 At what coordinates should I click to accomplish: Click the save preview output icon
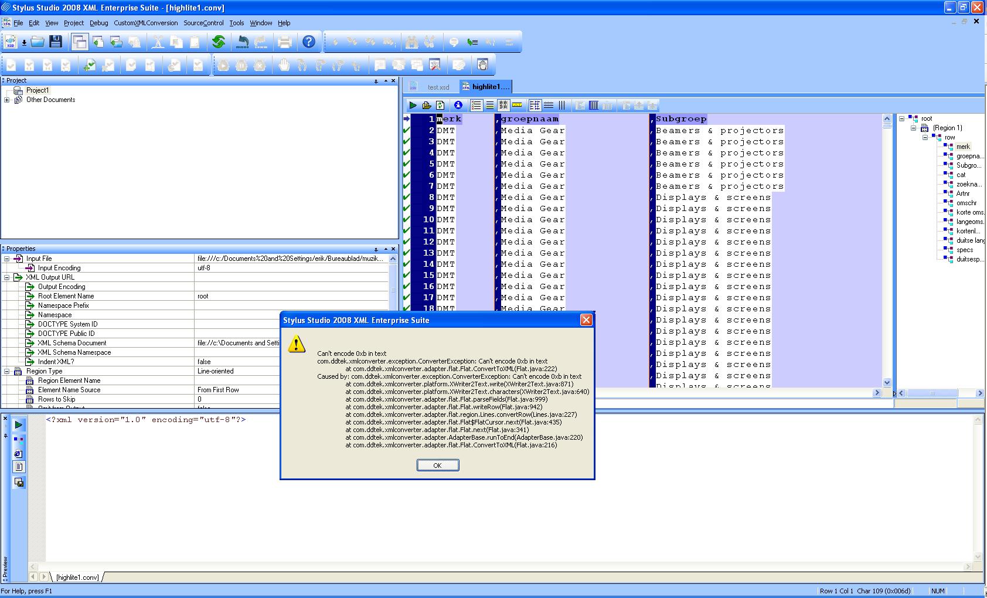[19, 482]
